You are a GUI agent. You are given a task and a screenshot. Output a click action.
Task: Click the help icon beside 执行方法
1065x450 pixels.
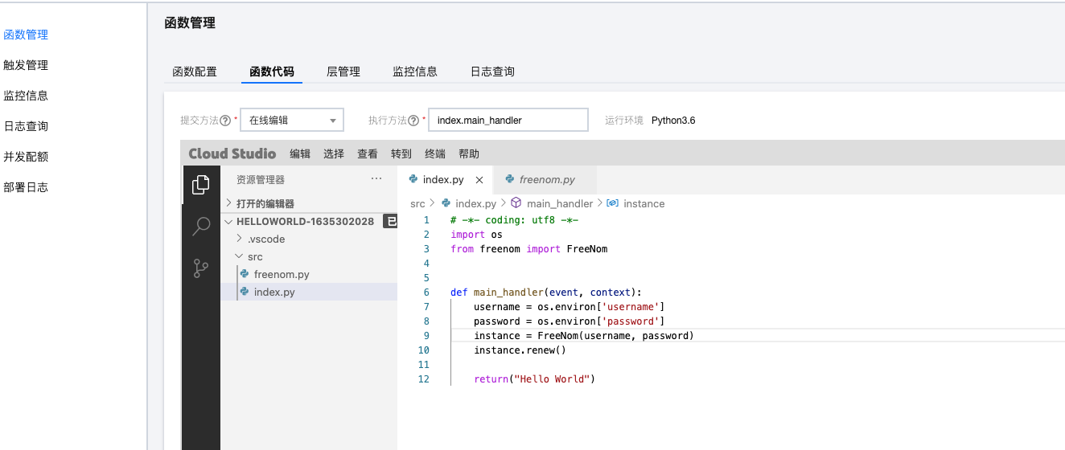(x=414, y=121)
